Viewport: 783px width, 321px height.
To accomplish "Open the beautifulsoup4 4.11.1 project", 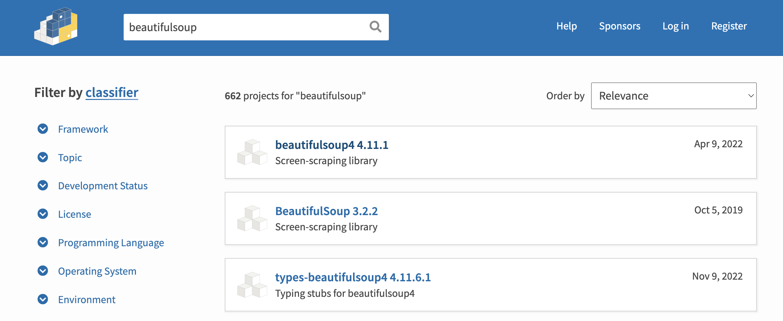I will pyautogui.click(x=331, y=145).
